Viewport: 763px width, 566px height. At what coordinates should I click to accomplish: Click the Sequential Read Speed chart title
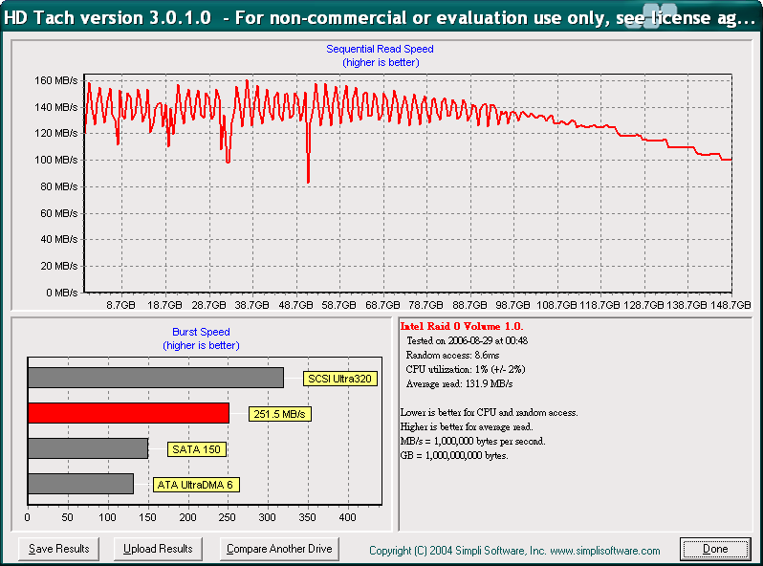point(381,49)
